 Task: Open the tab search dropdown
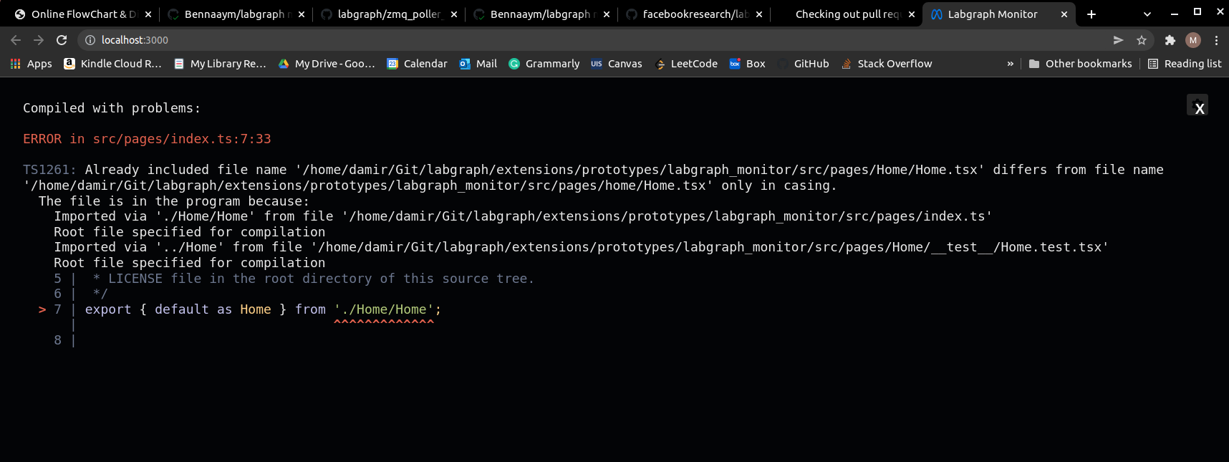pyautogui.click(x=1147, y=14)
